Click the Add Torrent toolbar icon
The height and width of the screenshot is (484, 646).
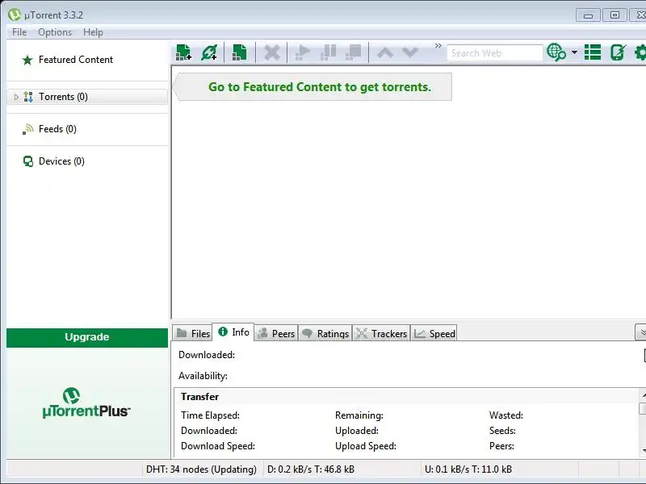(184, 52)
